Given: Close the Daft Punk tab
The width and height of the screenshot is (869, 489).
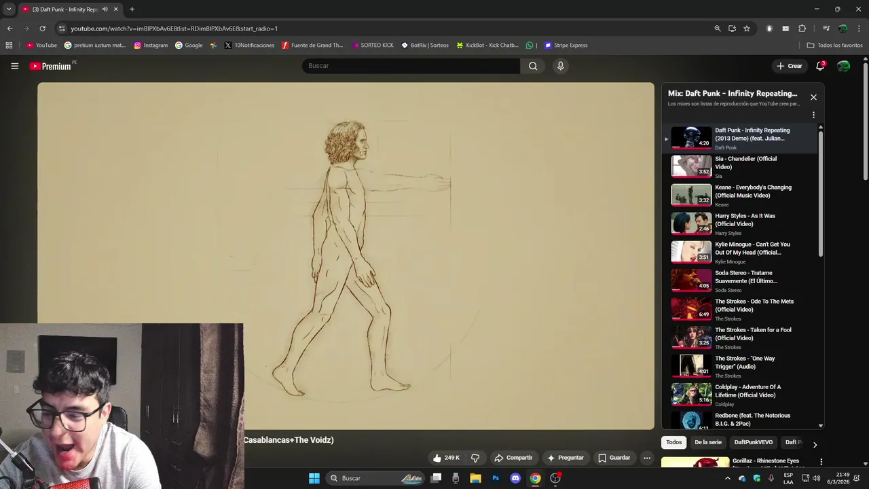Looking at the screenshot, I should click(x=115, y=10).
